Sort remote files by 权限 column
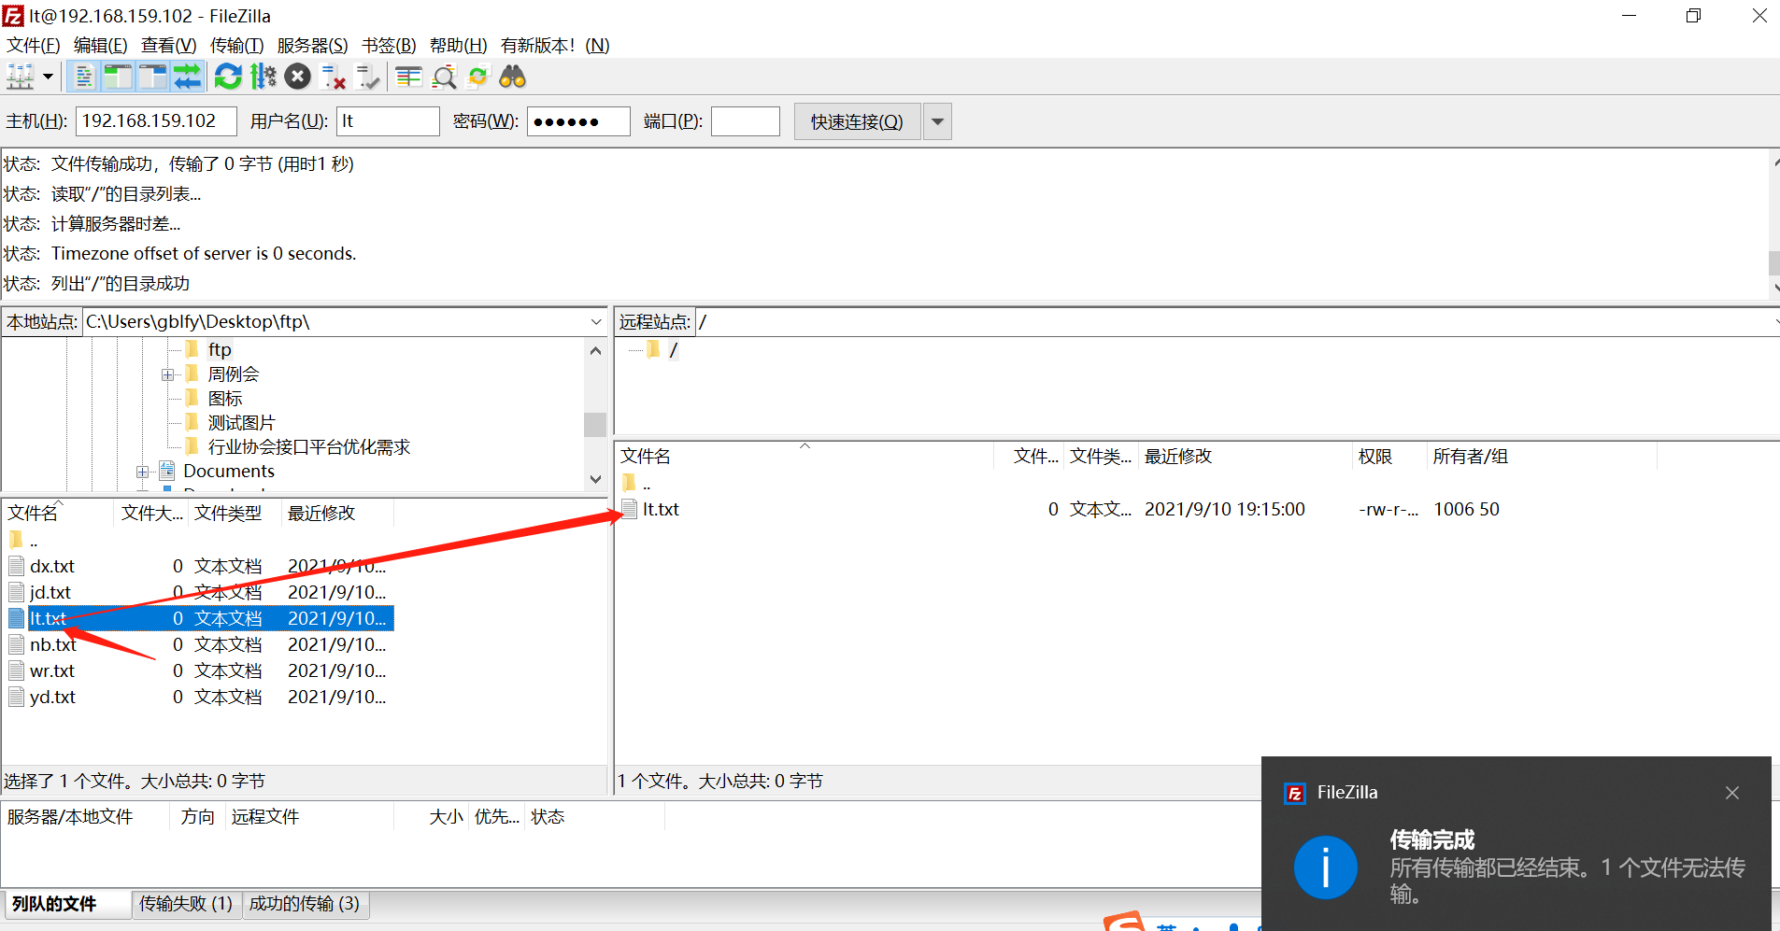1780x931 pixels. 1375,456
